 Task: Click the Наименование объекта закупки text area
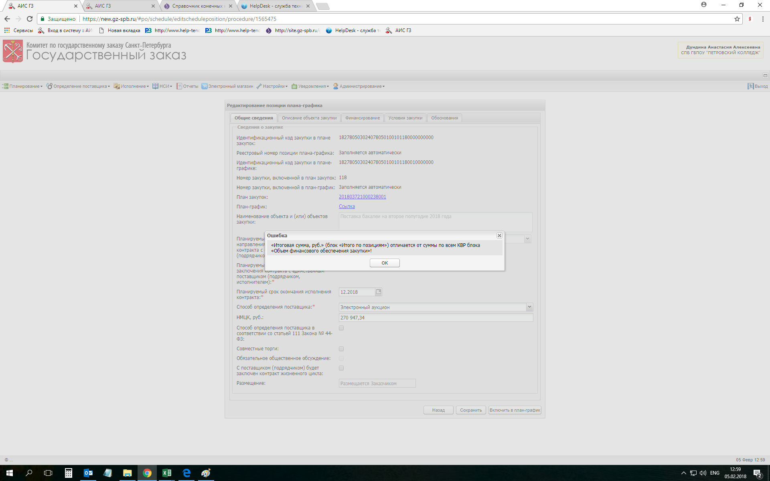(x=436, y=222)
